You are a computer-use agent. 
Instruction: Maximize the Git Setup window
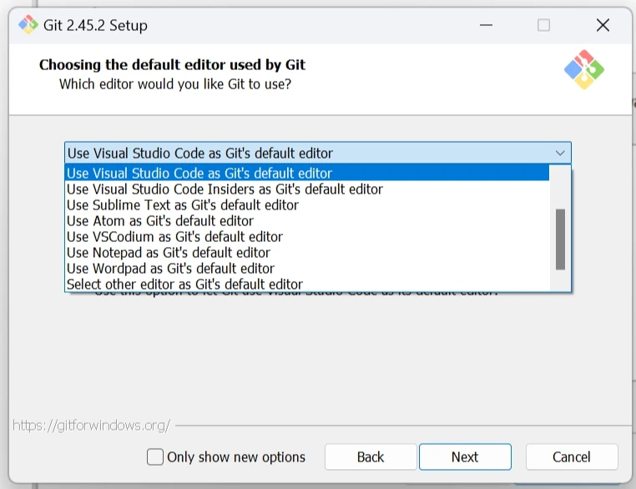(543, 25)
